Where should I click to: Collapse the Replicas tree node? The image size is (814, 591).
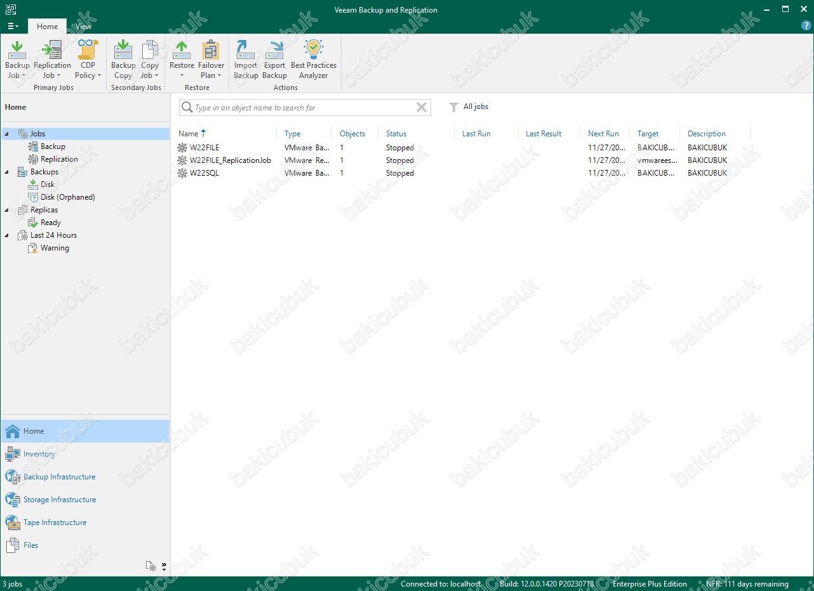(6, 210)
